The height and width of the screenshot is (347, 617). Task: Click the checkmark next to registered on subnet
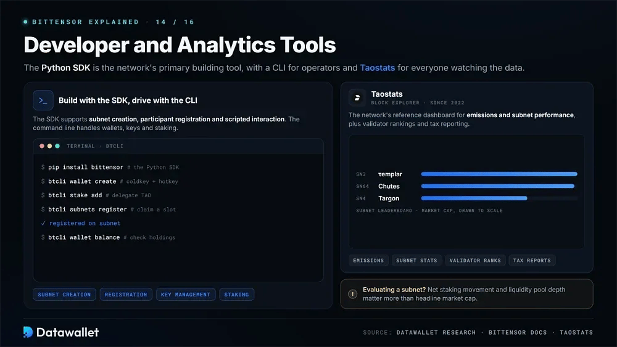(43, 223)
